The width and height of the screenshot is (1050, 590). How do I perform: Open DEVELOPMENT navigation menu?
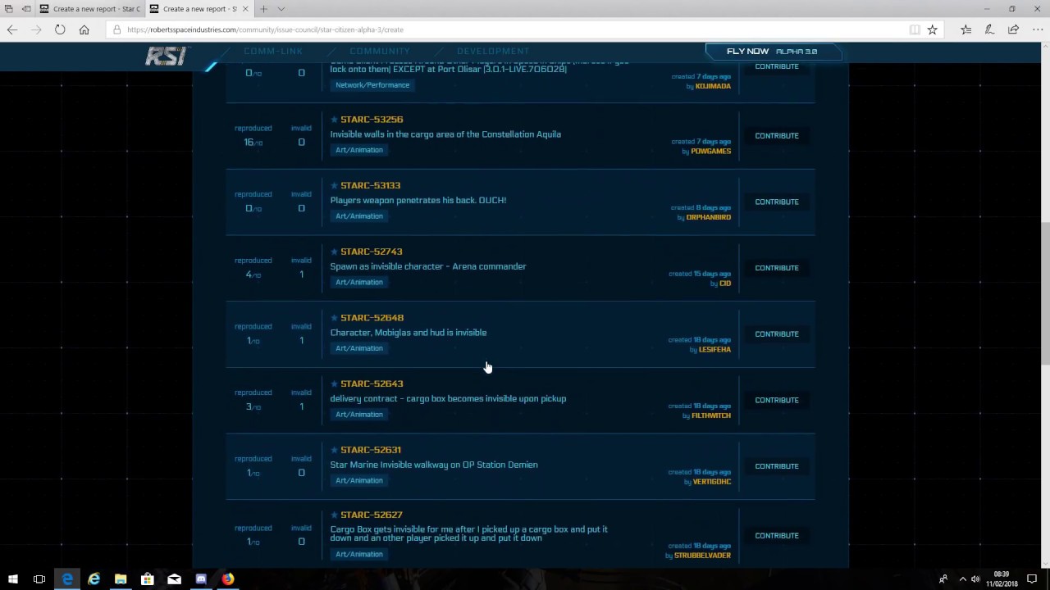(493, 51)
